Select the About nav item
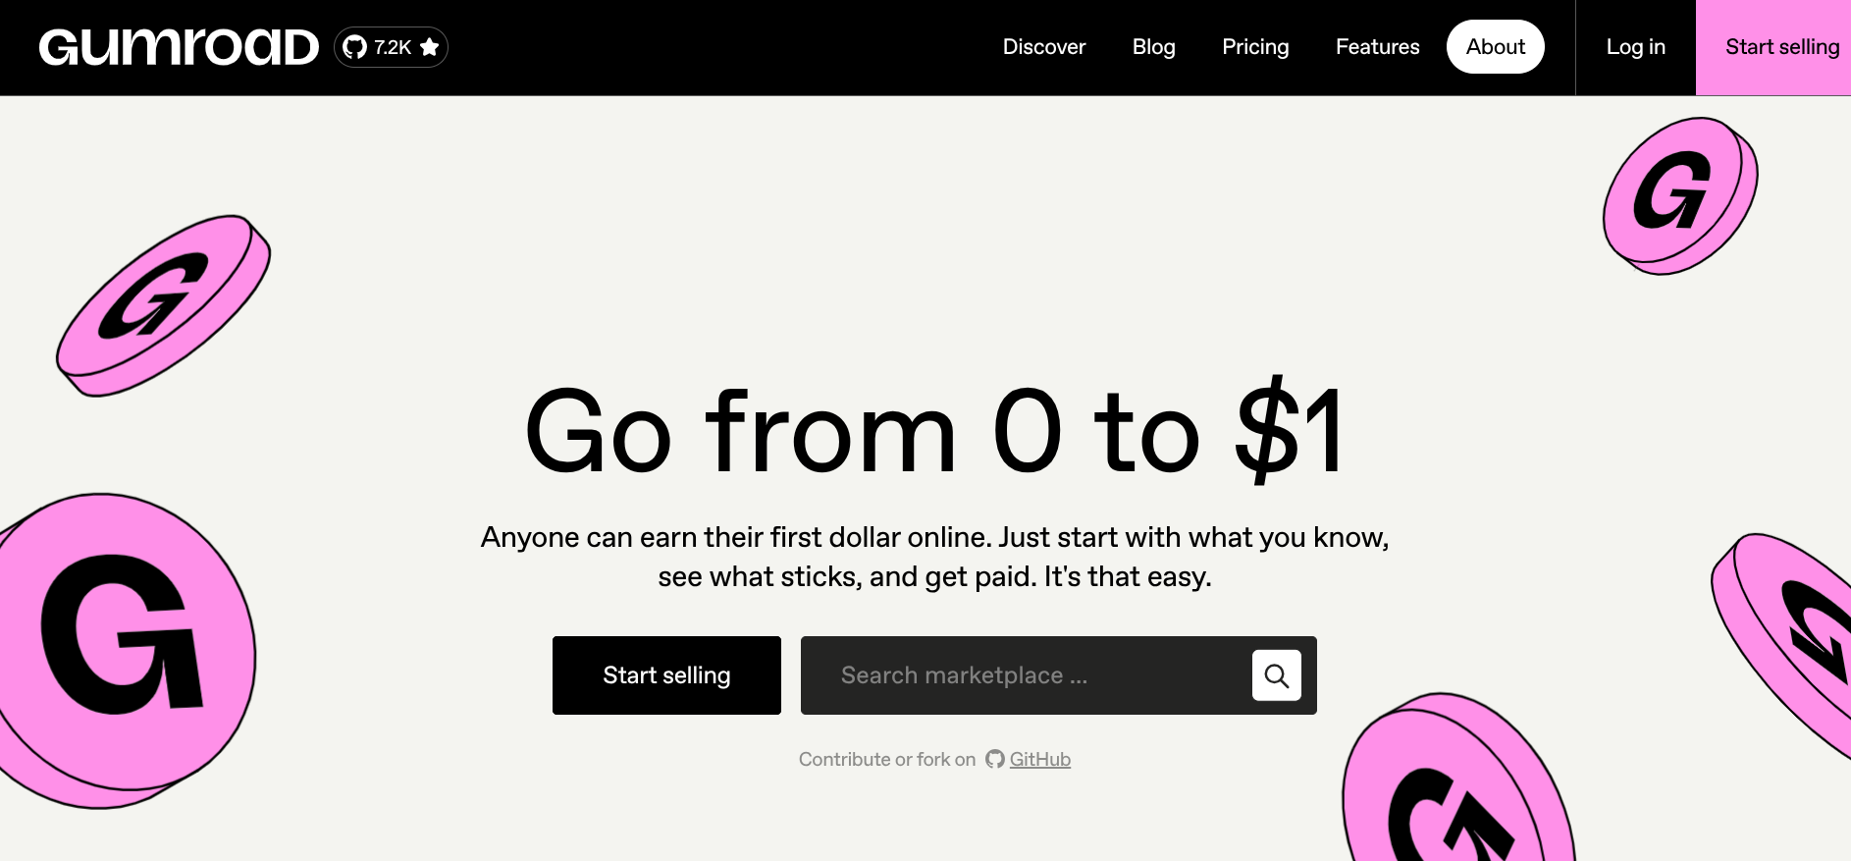Image resolution: width=1851 pixels, height=861 pixels. tap(1495, 47)
